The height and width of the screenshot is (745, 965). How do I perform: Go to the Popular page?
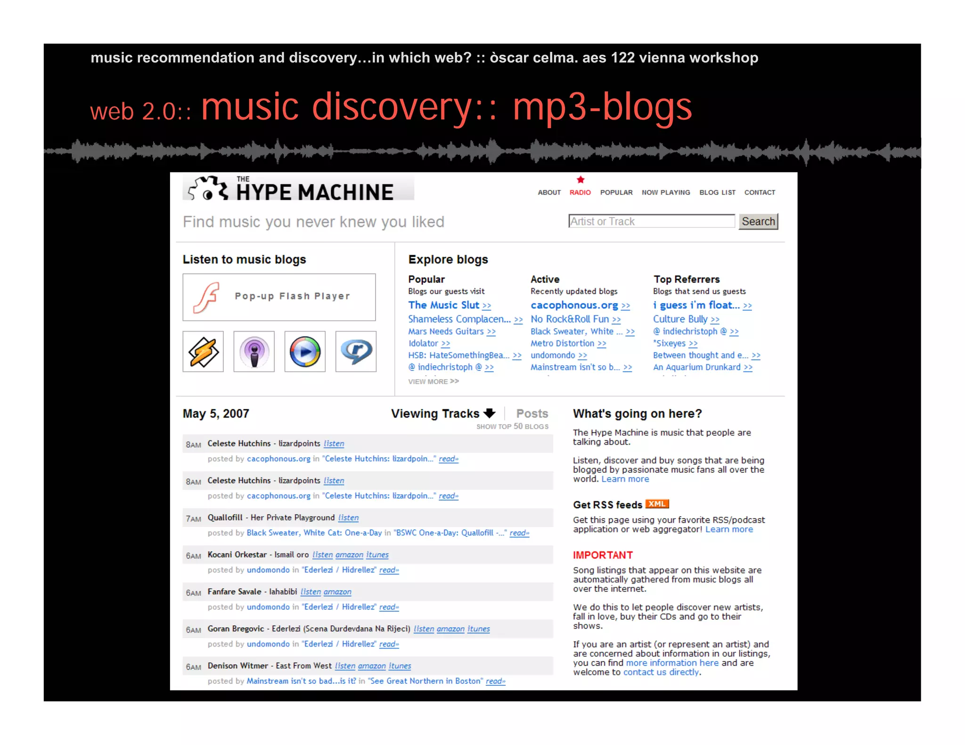pos(616,192)
